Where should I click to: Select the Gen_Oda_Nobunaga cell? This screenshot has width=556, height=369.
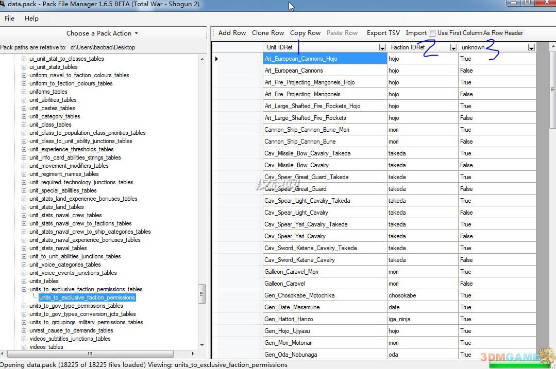[x=325, y=355]
